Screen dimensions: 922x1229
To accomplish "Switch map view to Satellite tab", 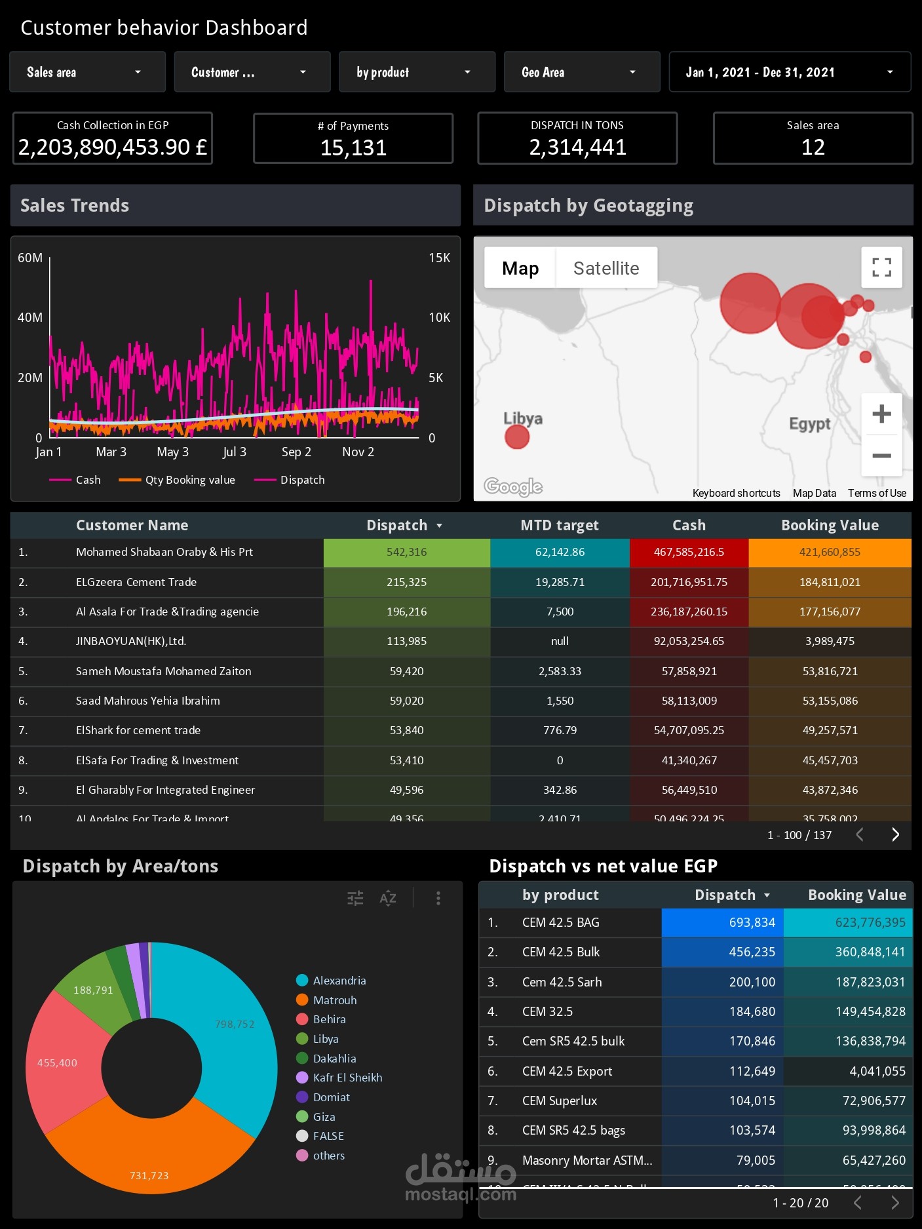I will click(606, 268).
